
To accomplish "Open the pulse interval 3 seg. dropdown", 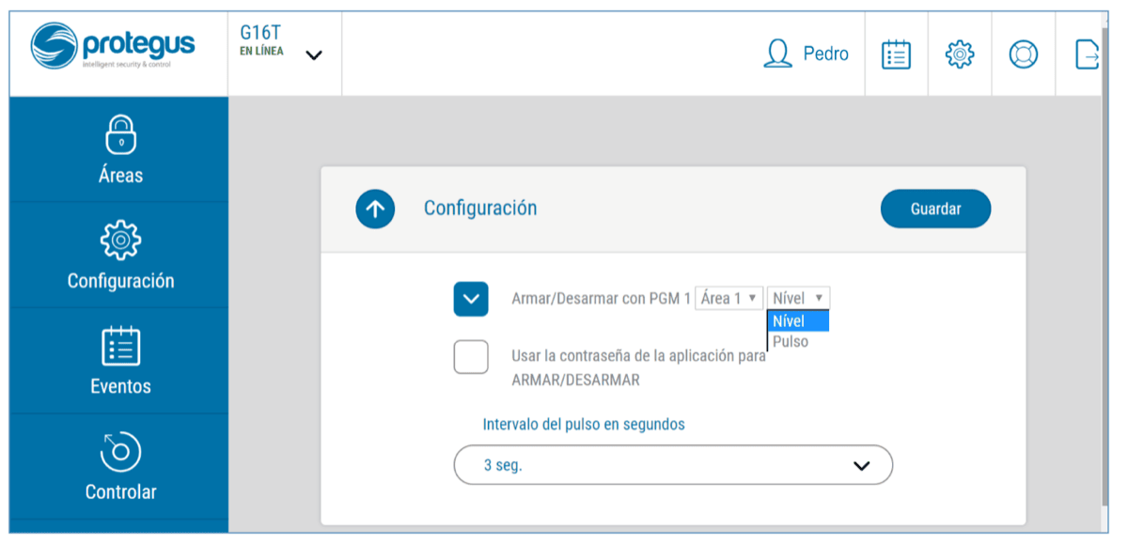I will coord(673,465).
